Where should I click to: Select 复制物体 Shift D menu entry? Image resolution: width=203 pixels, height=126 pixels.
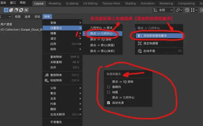62,57
